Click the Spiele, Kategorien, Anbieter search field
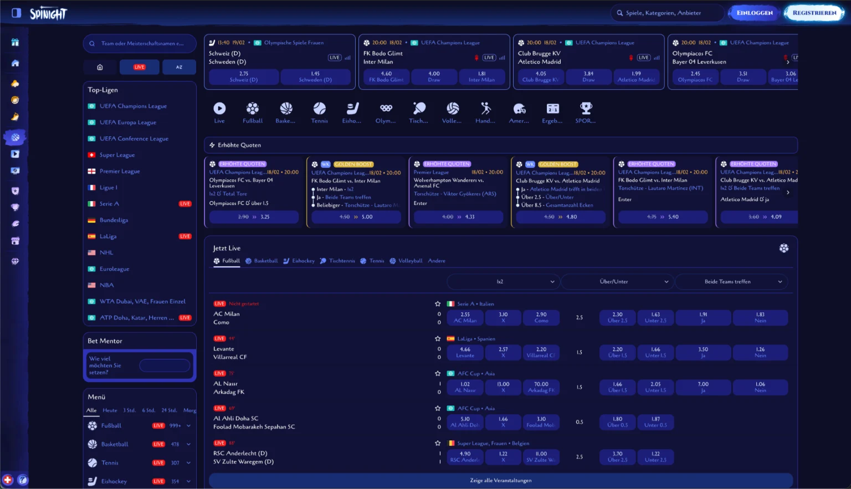 point(667,12)
